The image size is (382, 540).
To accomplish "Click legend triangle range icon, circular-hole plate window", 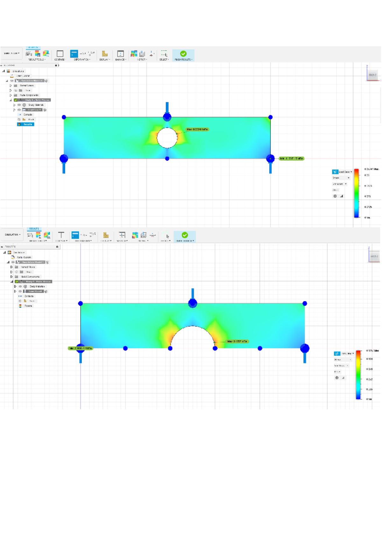I will (x=342, y=196).
